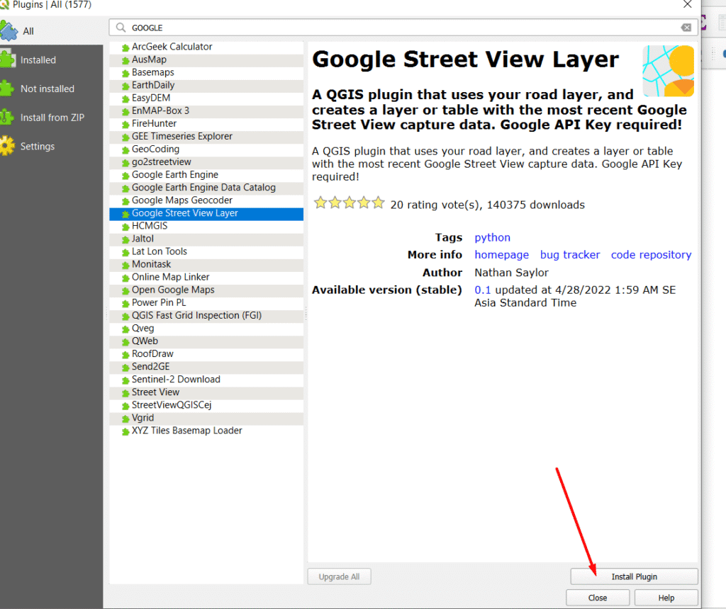Clear the GOOGLE search text
Image resolution: width=726 pixels, height=609 pixels.
[x=686, y=28]
